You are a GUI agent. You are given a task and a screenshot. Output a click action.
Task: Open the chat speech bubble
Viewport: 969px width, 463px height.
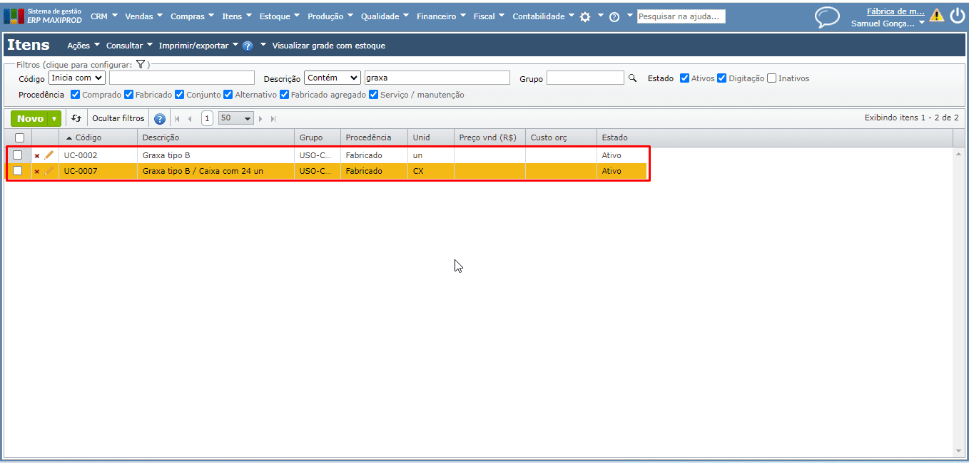coord(827,17)
